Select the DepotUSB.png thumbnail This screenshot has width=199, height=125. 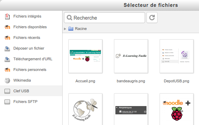click(x=177, y=56)
